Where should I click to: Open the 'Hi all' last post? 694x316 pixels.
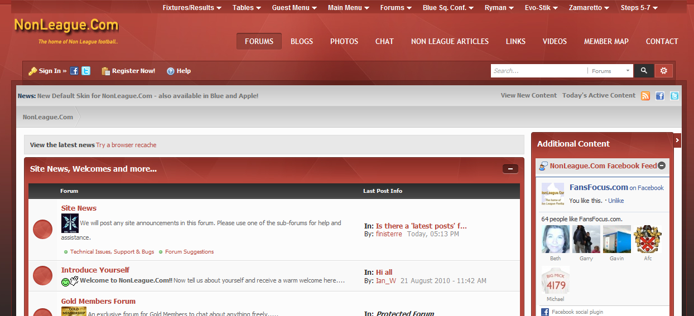[384, 272]
